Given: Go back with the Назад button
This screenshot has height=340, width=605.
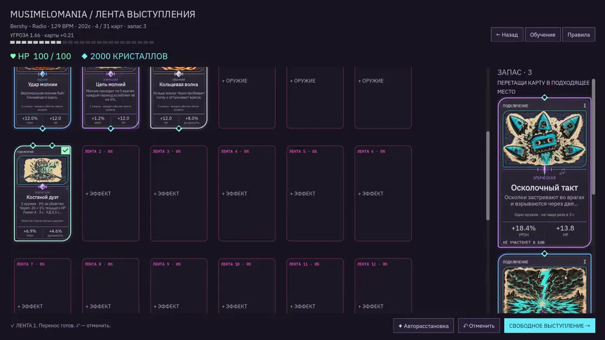Looking at the screenshot, I should pos(507,35).
